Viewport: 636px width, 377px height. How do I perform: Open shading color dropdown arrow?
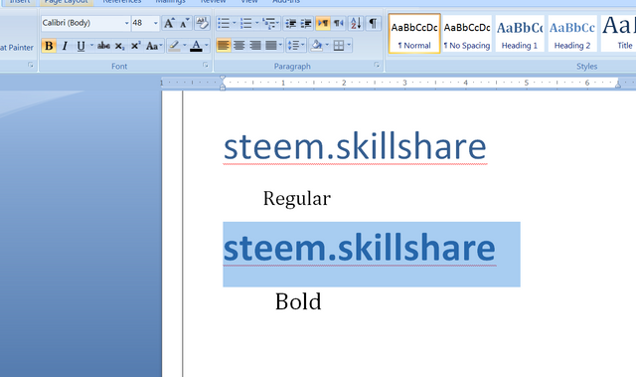[x=327, y=45]
